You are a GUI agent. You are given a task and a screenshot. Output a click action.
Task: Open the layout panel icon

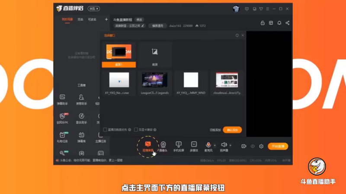(271, 23)
